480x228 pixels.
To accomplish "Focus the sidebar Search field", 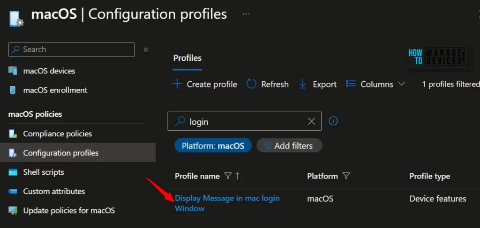I will click(x=72, y=50).
